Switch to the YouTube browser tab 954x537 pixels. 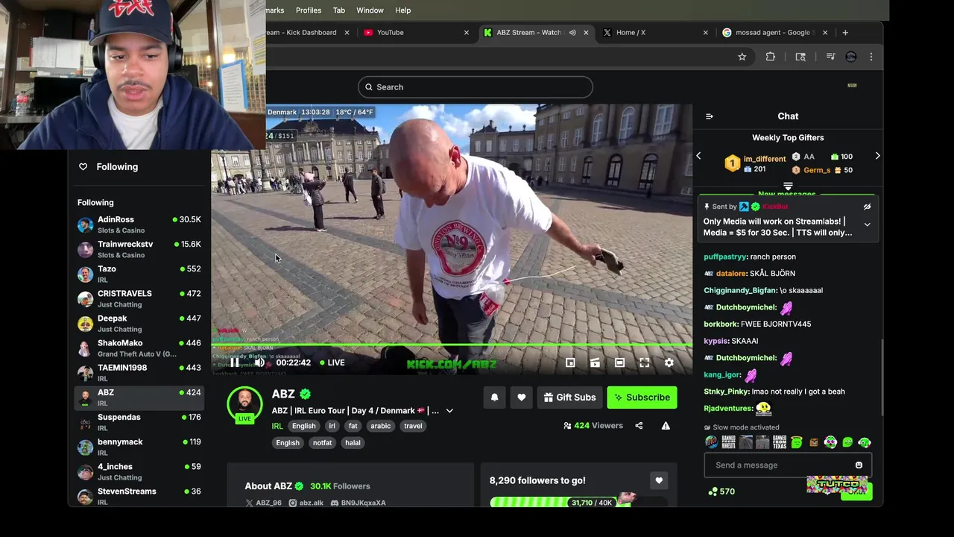(x=416, y=33)
